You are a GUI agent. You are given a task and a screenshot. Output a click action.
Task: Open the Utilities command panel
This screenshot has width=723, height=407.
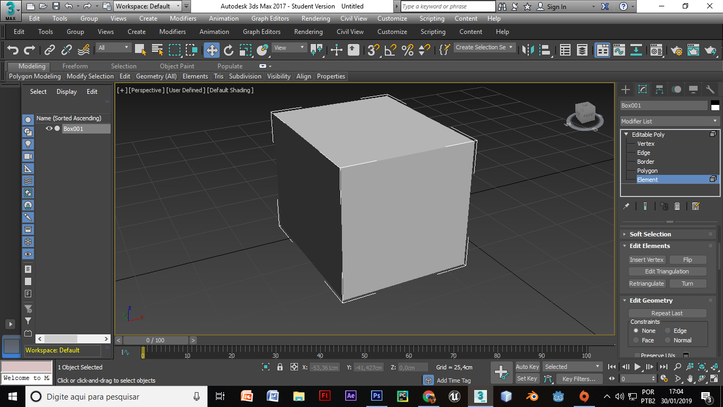click(x=710, y=90)
